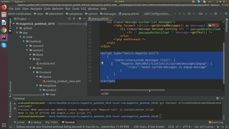Click the terminal vertical scrollbar
The height and width of the screenshot is (129, 229).
coord(224,117)
